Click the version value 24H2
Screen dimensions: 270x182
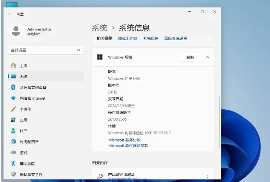113,92
